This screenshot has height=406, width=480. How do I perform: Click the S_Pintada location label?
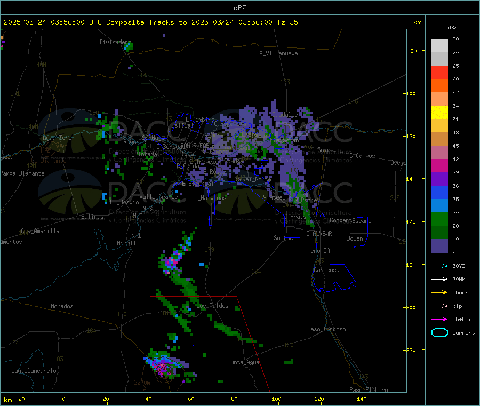point(142,154)
